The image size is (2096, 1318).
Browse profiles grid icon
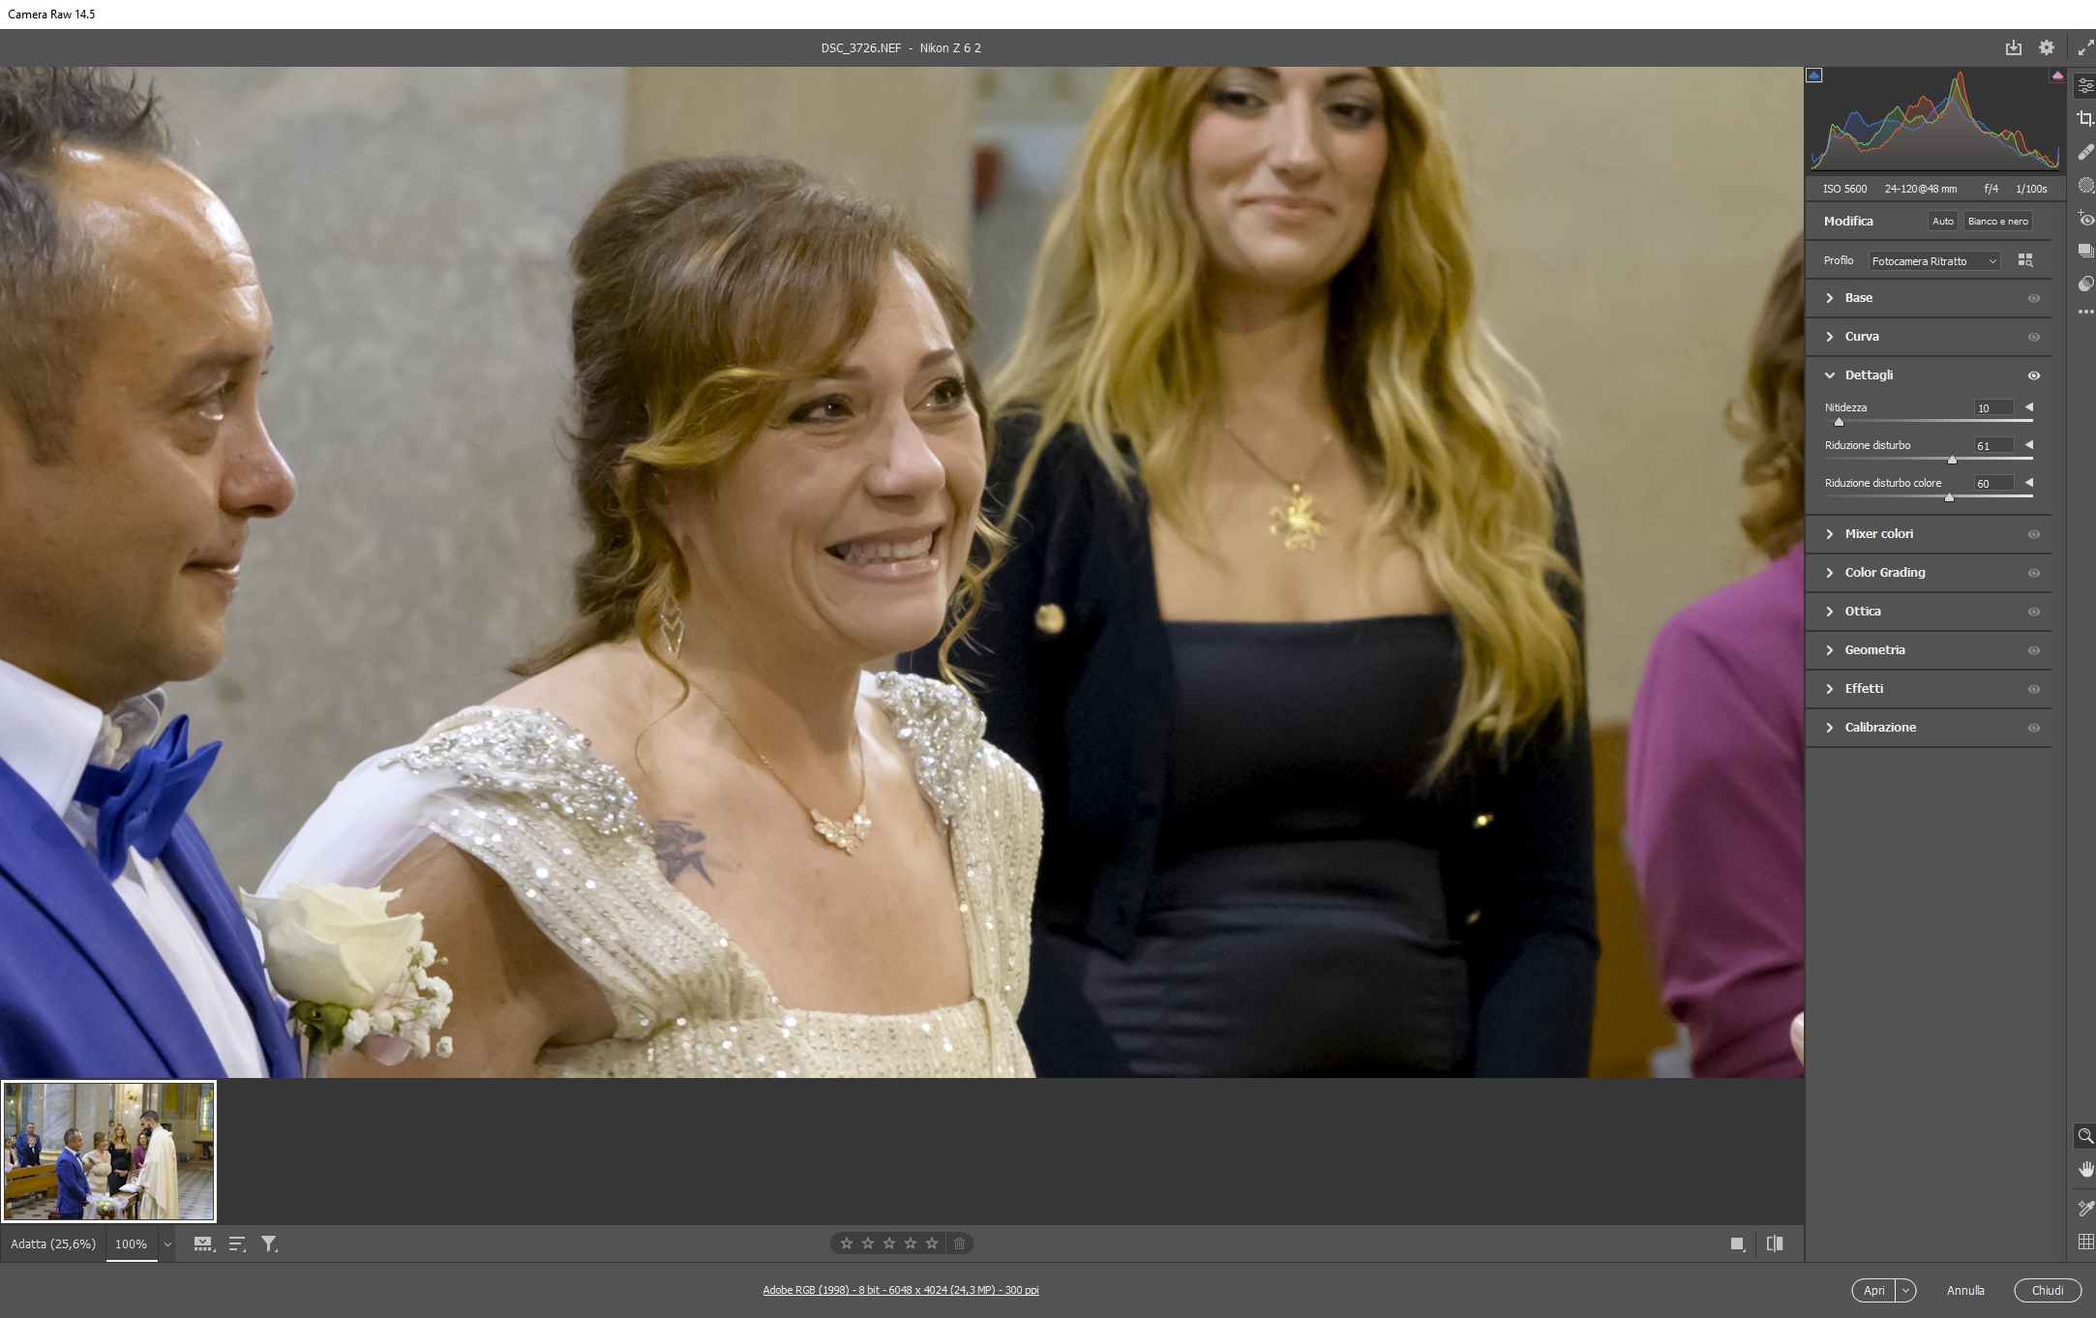coord(2024,260)
